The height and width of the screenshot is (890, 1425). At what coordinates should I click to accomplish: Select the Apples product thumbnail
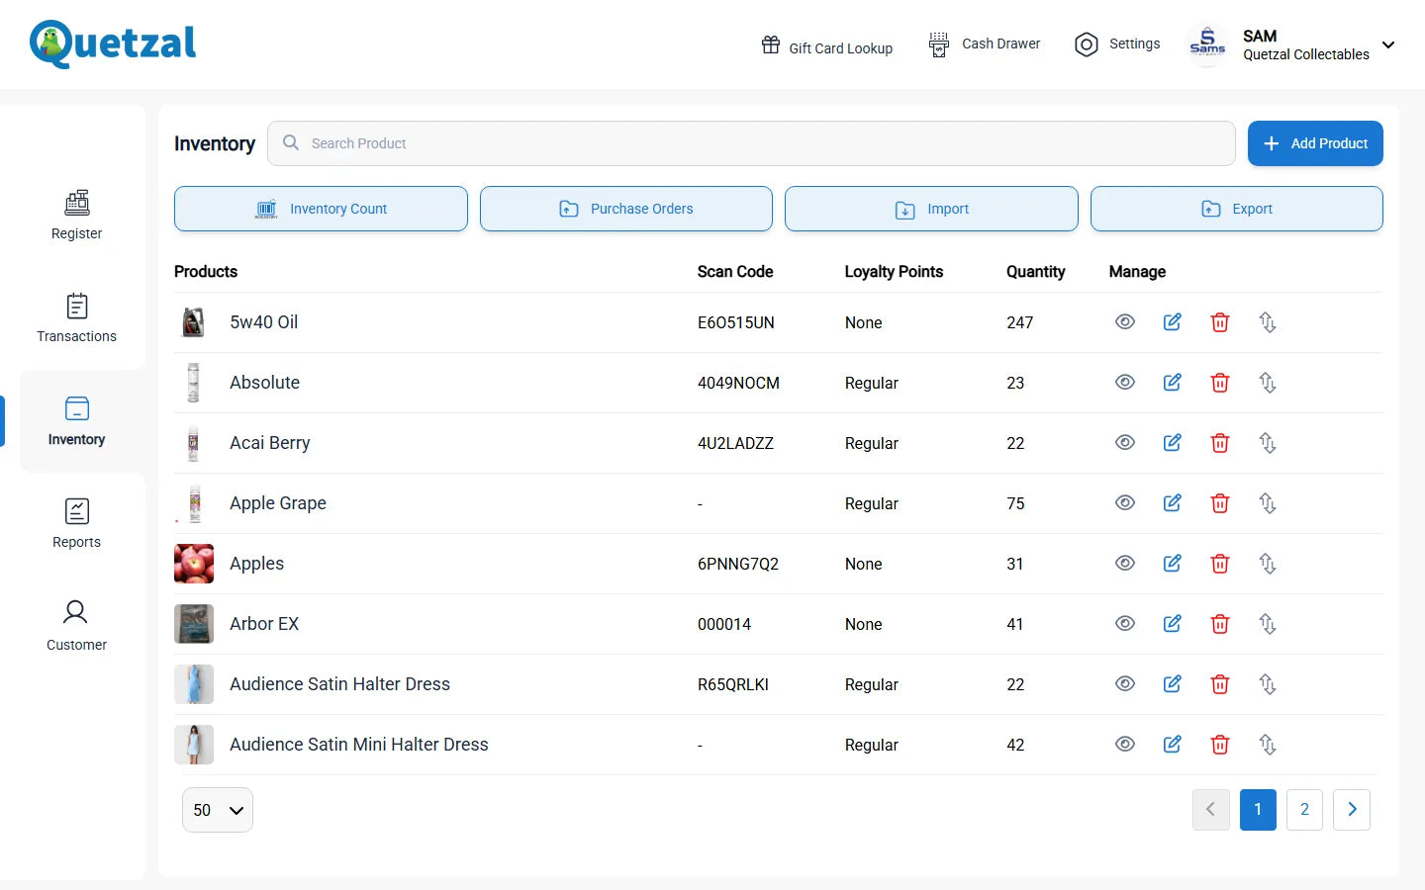(x=194, y=564)
